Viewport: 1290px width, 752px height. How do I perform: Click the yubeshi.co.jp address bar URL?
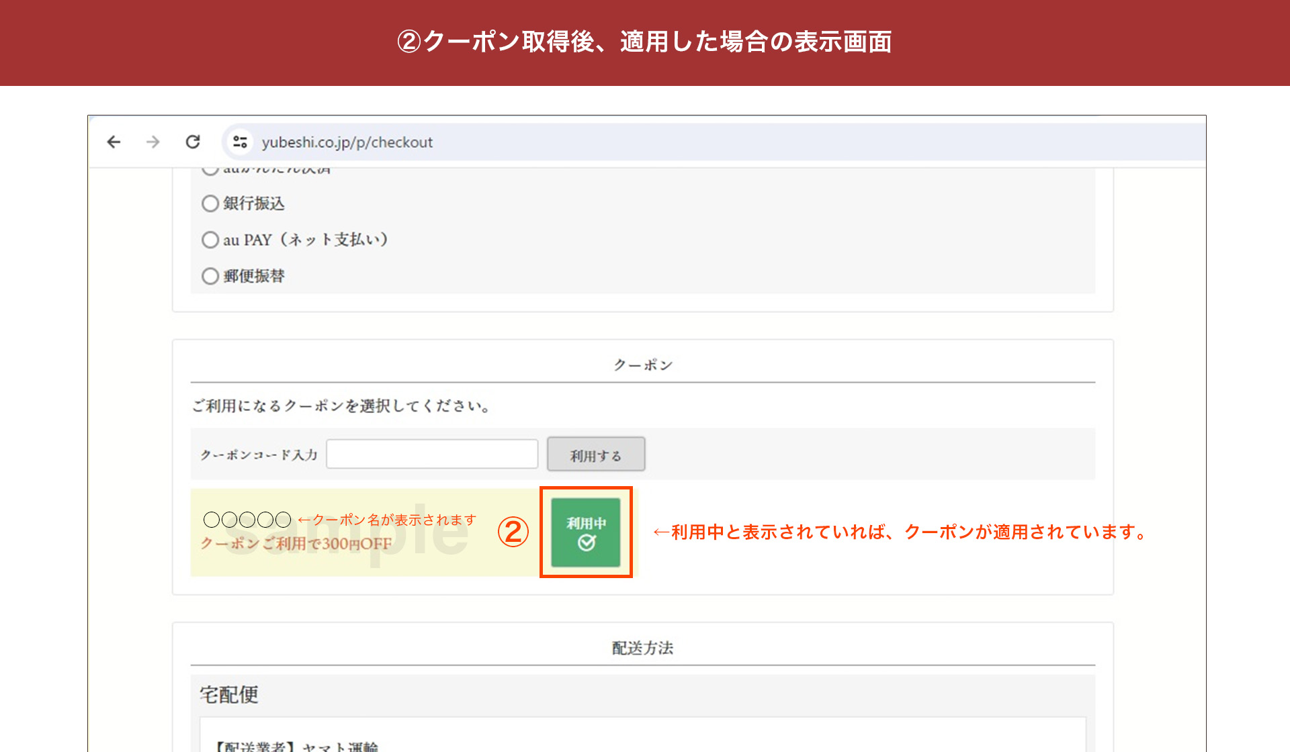pos(347,142)
